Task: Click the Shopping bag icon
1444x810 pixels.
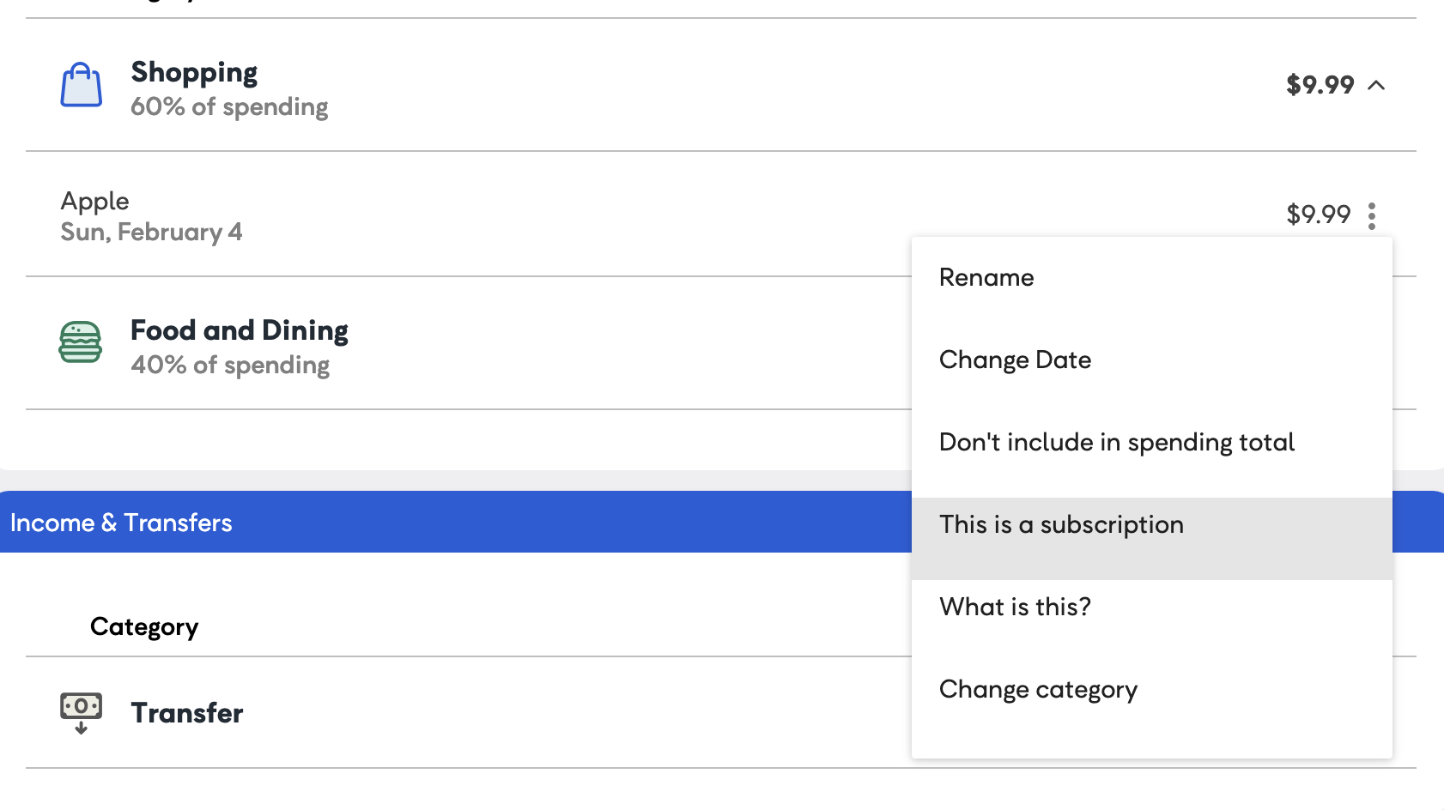Action: point(82,85)
